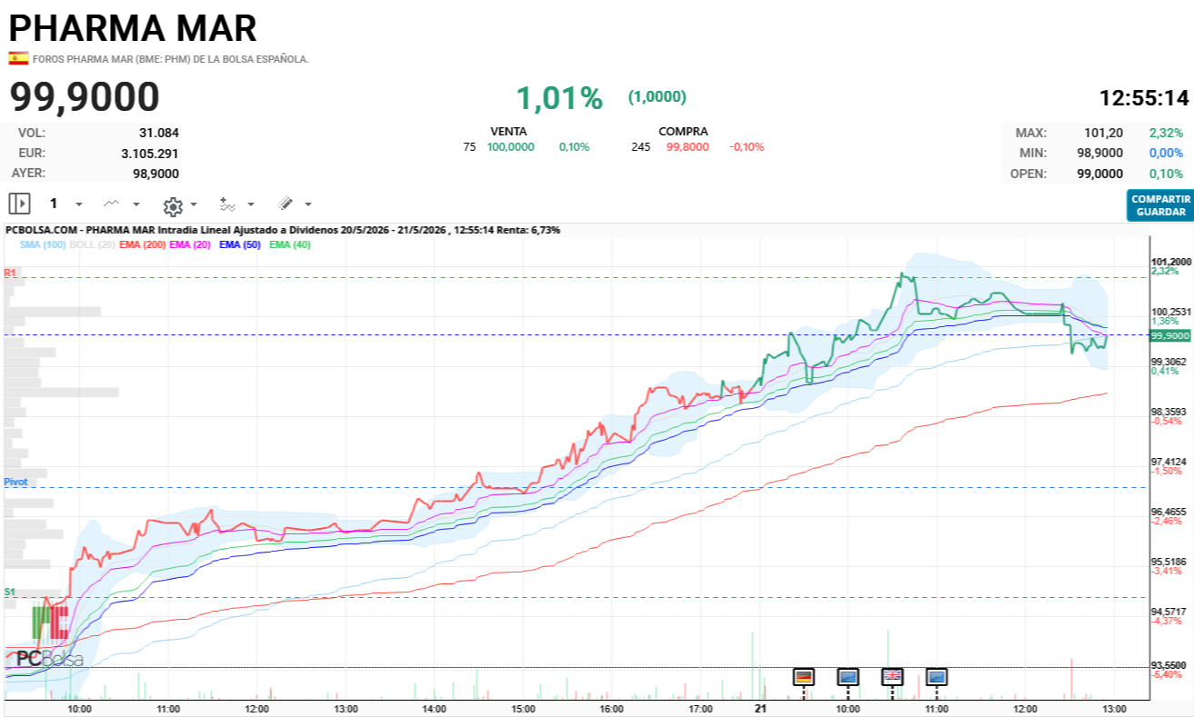
Task: Click the Spanish flag icon
Action: [18, 58]
